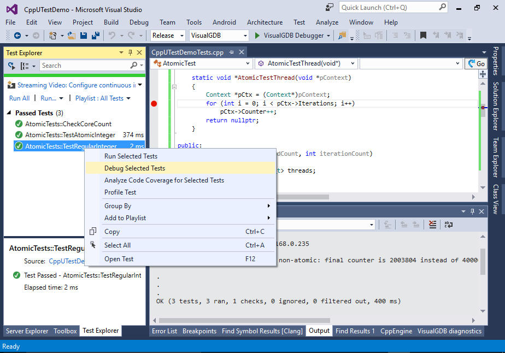Switch to the Server Explorer tab
Viewport: 505px width, 353px height.
click(27, 331)
